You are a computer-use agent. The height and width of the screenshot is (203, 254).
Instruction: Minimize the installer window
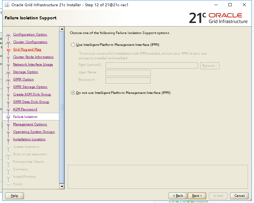click(x=216, y=5)
